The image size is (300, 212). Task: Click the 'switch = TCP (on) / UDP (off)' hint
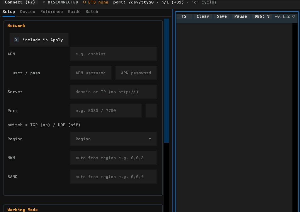(x=44, y=125)
